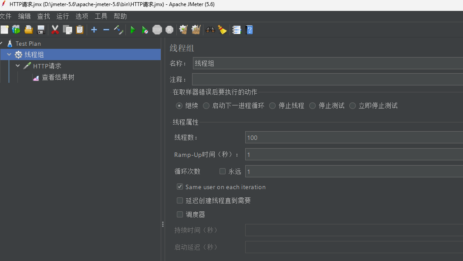Collapse the 线程组 tree node arrow
Screen dimensions: 463x261
pyautogui.click(x=9, y=54)
